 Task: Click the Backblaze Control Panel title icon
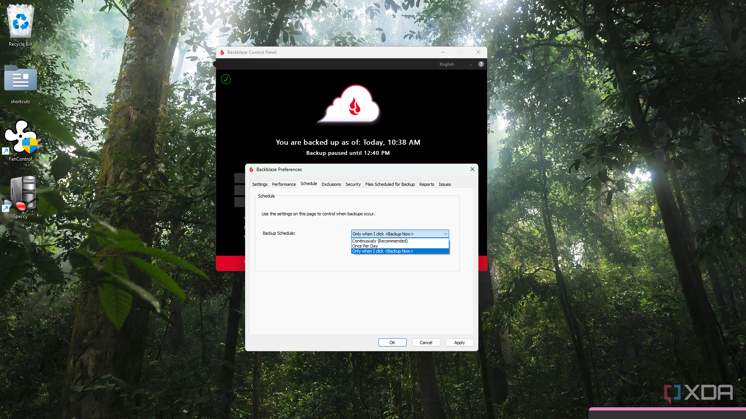pos(222,52)
